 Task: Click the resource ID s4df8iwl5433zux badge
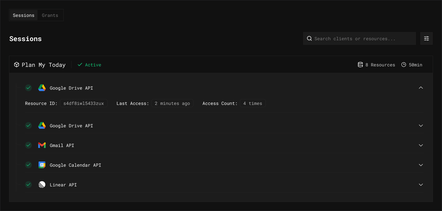coord(84,103)
